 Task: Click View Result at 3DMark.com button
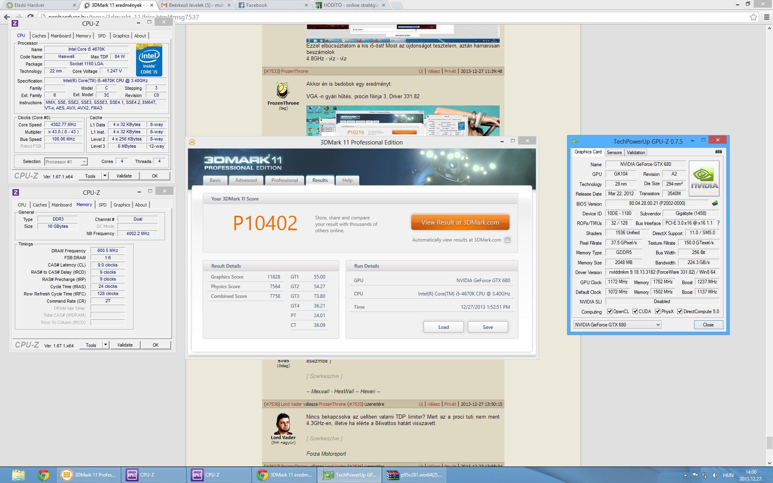460,222
